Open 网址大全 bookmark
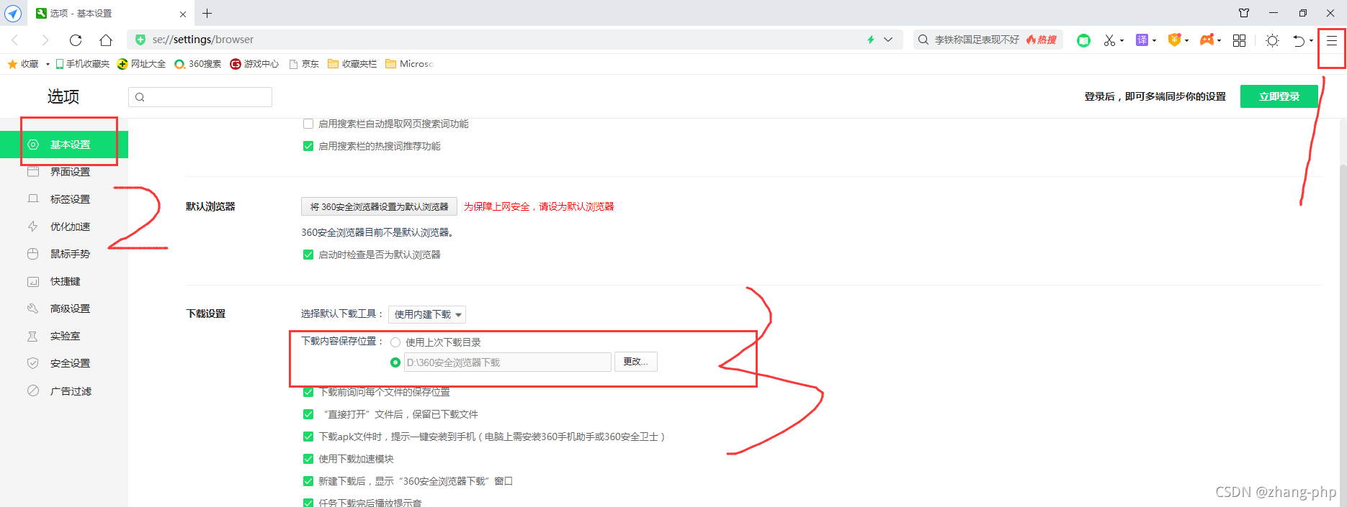Screen dimensions: 1347x507 click(142, 64)
